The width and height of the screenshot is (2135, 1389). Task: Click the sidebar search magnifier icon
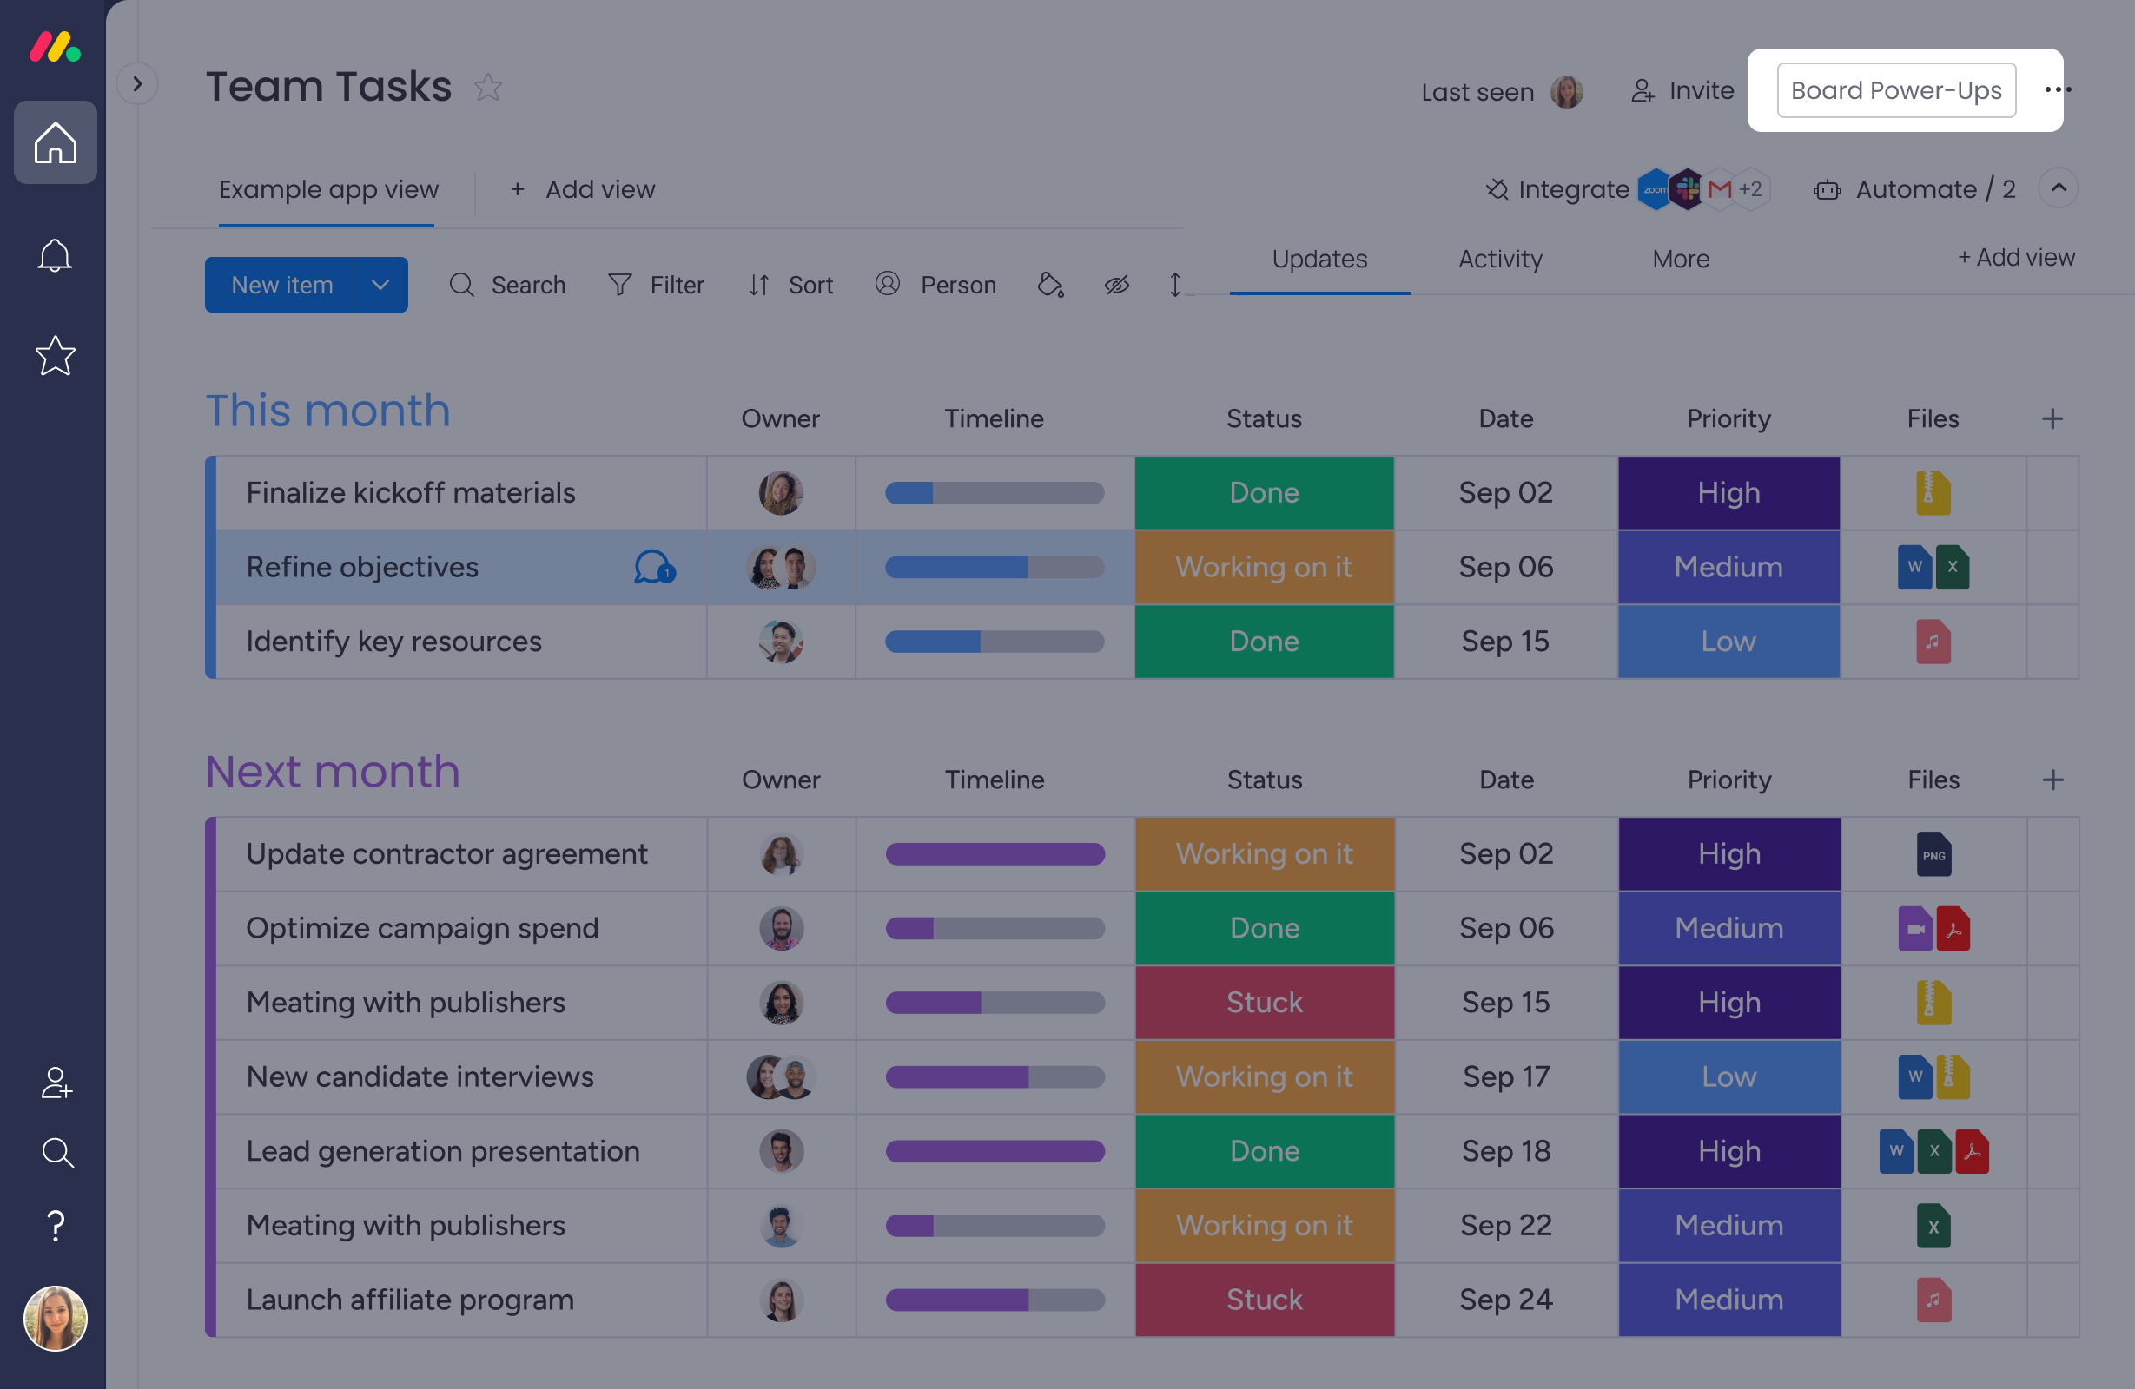[x=57, y=1152]
